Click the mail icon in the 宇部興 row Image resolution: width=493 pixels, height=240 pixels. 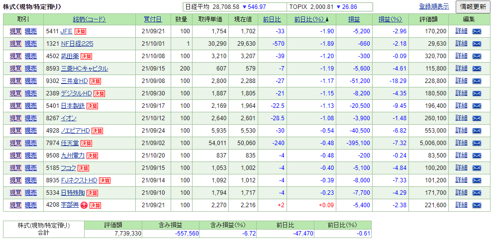coord(477,205)
